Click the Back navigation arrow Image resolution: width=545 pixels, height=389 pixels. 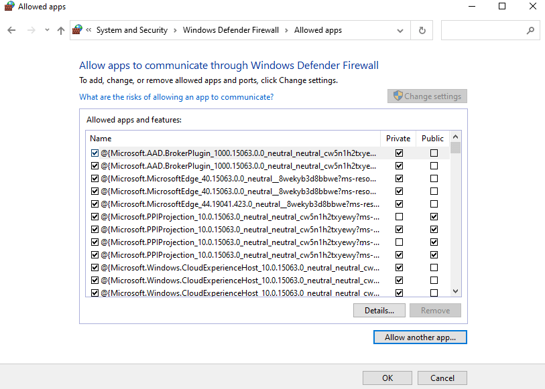tap(11, 30)
